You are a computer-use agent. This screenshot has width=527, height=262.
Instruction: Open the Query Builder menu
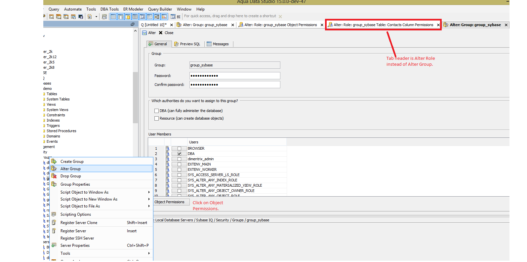point(160,9)
